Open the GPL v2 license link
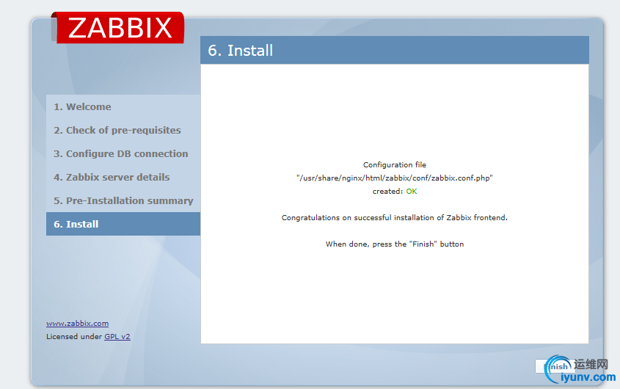Screen dimensions: 620x389 click(x=117, y=336)
